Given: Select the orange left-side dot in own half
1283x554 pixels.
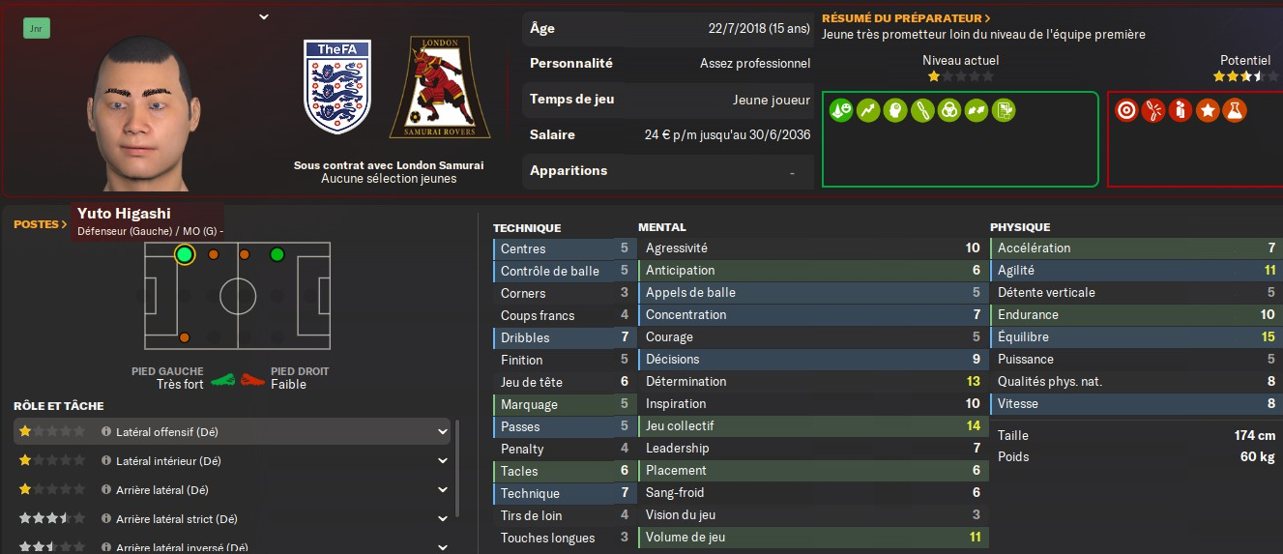Looking at the screenshot, I should point(185,337).
